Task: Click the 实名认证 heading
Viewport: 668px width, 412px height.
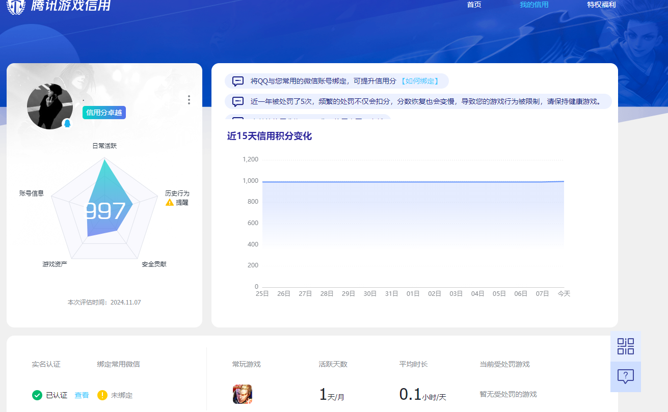Action: (x=46, y=364)
